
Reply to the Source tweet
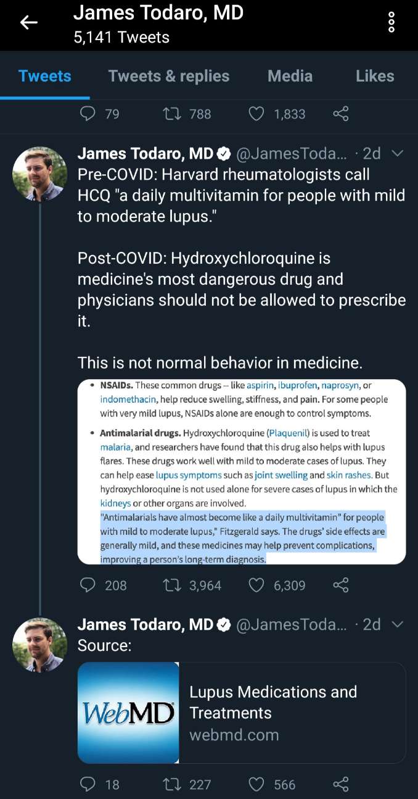tap(89, 784)
